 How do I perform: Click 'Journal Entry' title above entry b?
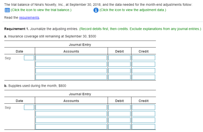pos(80,94)
